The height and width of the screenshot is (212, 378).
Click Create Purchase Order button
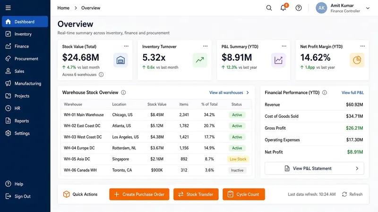139,194
